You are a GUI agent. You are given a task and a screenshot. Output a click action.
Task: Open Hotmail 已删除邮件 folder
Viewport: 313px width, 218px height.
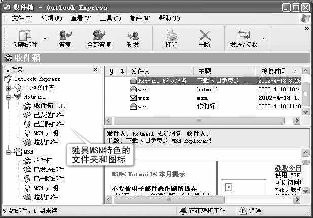[44, 124]
